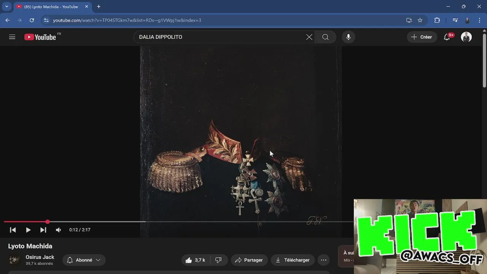487x274 pixels.
Task: Like the video with 3,7 k
Action: [195, 260]
